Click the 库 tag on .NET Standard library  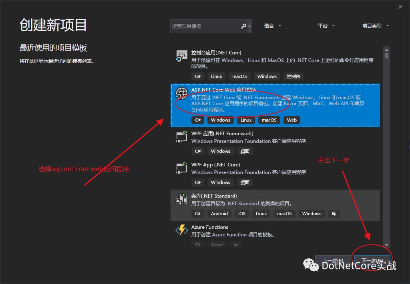334,214
